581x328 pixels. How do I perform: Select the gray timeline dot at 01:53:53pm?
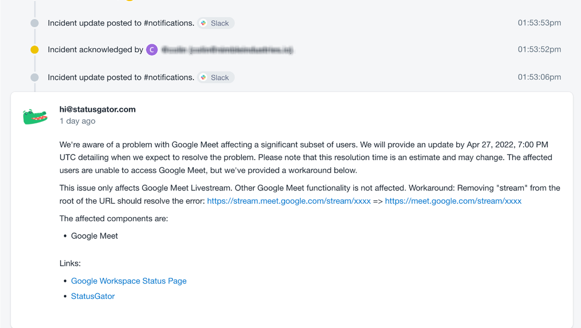(35, 23)
